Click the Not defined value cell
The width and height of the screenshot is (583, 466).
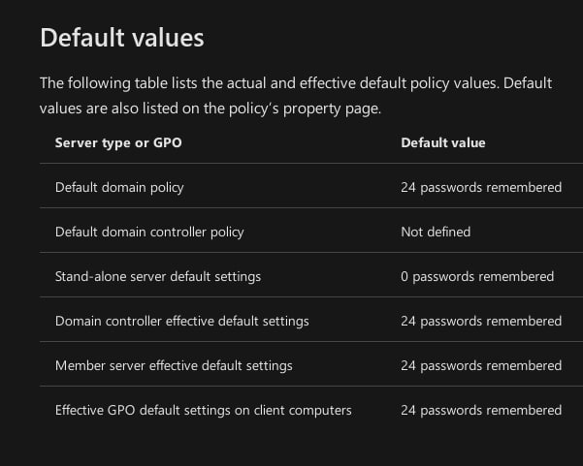coord(436,233)
